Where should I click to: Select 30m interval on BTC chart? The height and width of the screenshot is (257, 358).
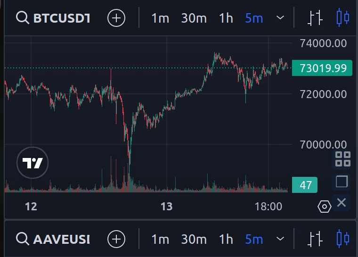point(194,18)
